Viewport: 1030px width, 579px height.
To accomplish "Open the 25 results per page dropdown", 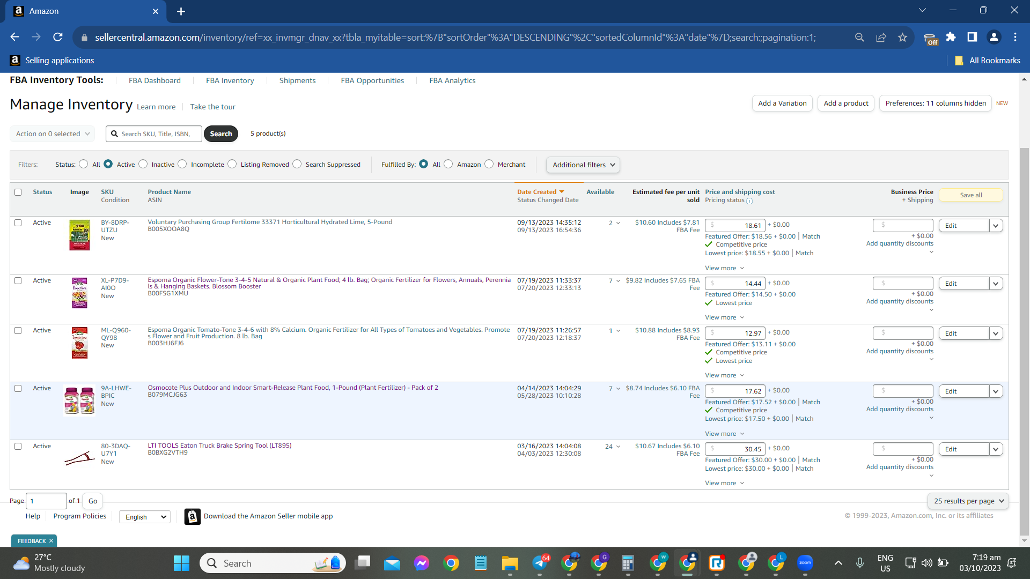I will coord(968,501).
